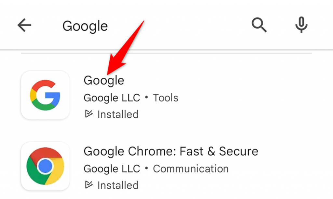Viewport: 333px width, 199px height.
Task: Select the Google app title
Action: point(104,80)
